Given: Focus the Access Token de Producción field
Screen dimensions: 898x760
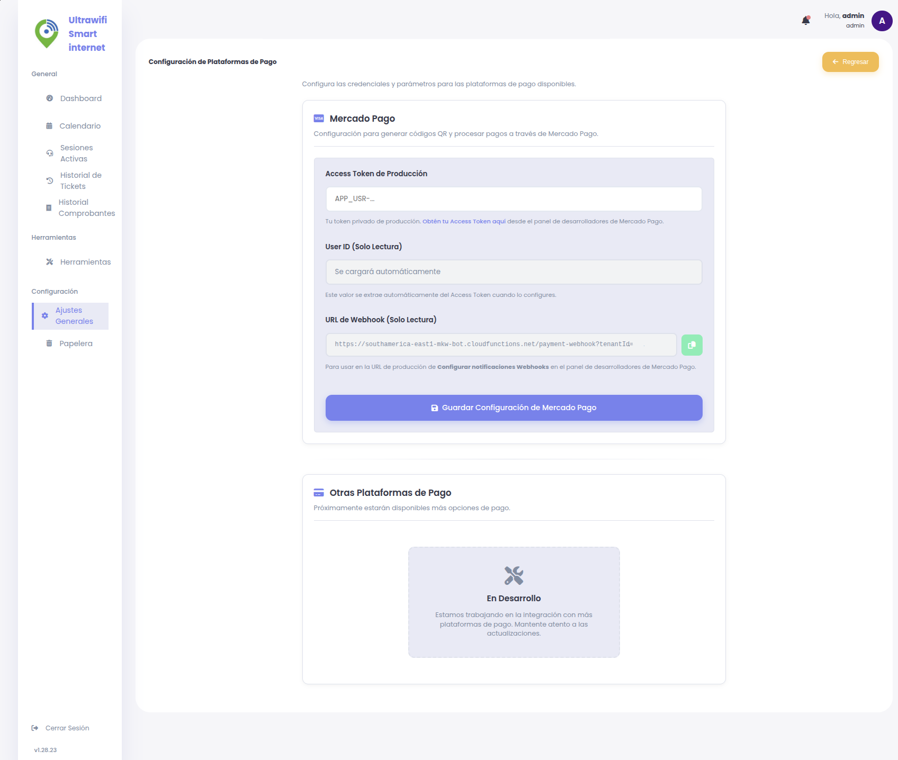Looking at the screenshot, I should click(x=514, y=199).
